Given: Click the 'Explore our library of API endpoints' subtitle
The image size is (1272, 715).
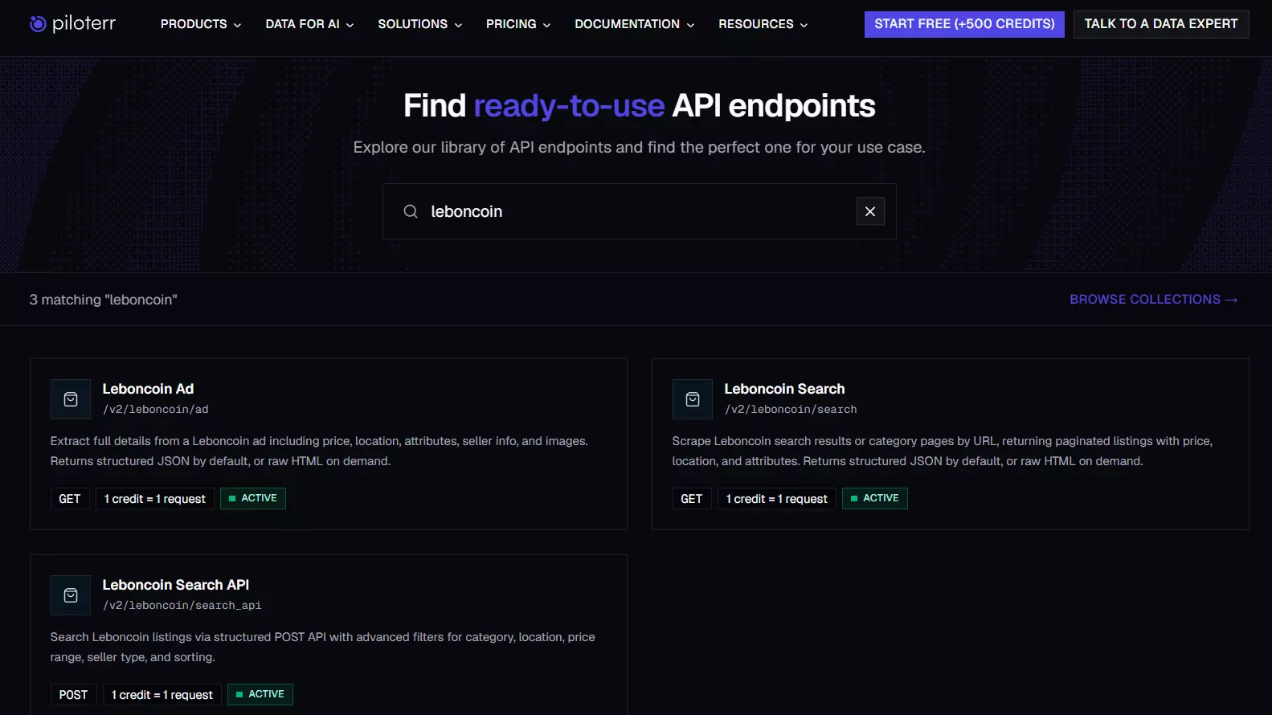Looking at the screenshot, I should [640, 148].
